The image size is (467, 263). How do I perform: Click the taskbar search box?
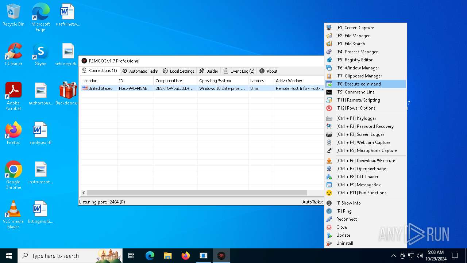[x=70, y=256]
